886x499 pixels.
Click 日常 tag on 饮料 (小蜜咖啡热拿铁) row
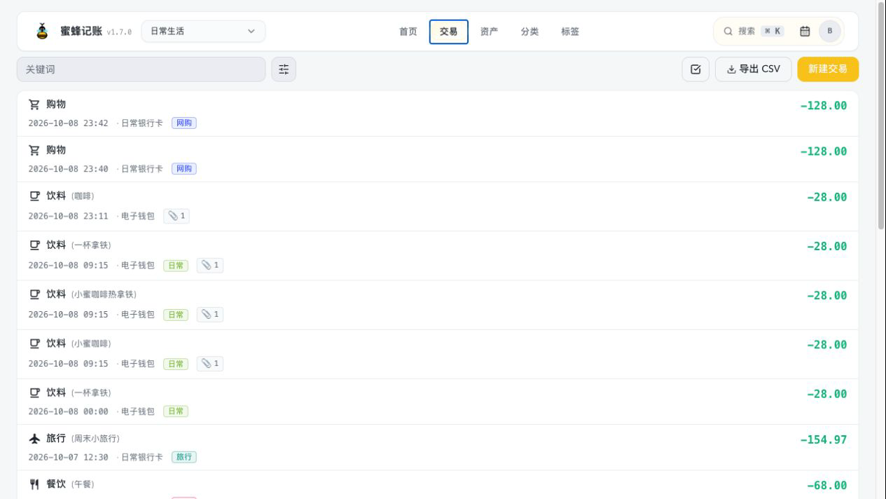(x=176, y=315)
